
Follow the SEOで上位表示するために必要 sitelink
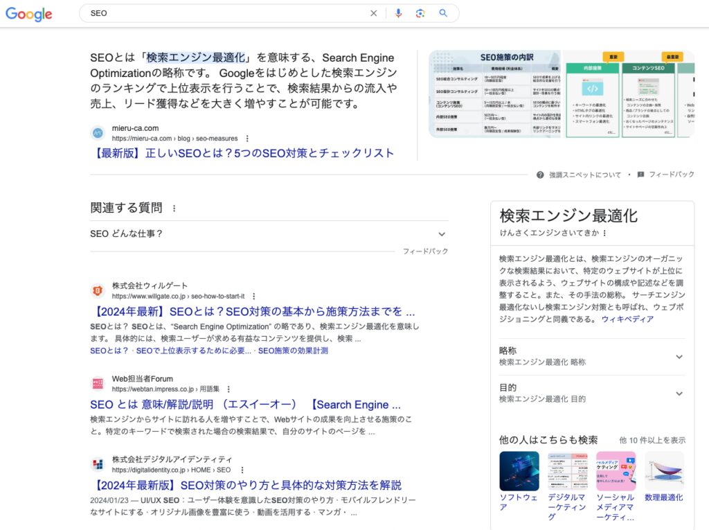pos(193,351)
